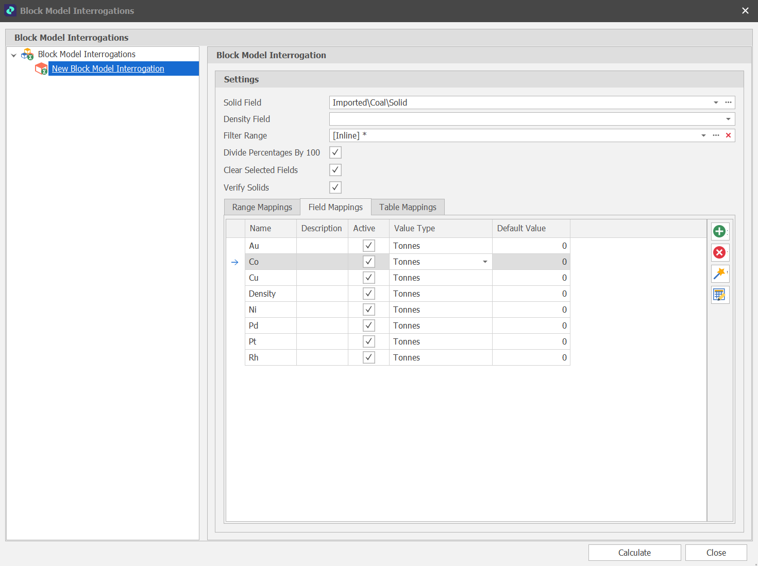Click the magic wand auto-generate icon
Image resolution: width=758 pixels, height=566 pixels.
pyautogui.click(x=719, y=273)
